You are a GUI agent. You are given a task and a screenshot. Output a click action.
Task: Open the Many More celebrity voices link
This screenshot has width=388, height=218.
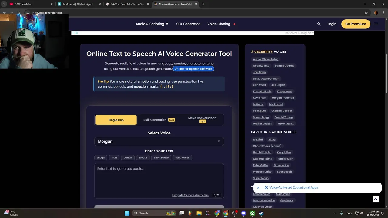(286, 124)
